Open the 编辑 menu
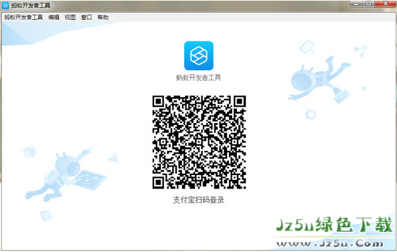The width and height of the screenshot is (397, 252). (54, 17)
